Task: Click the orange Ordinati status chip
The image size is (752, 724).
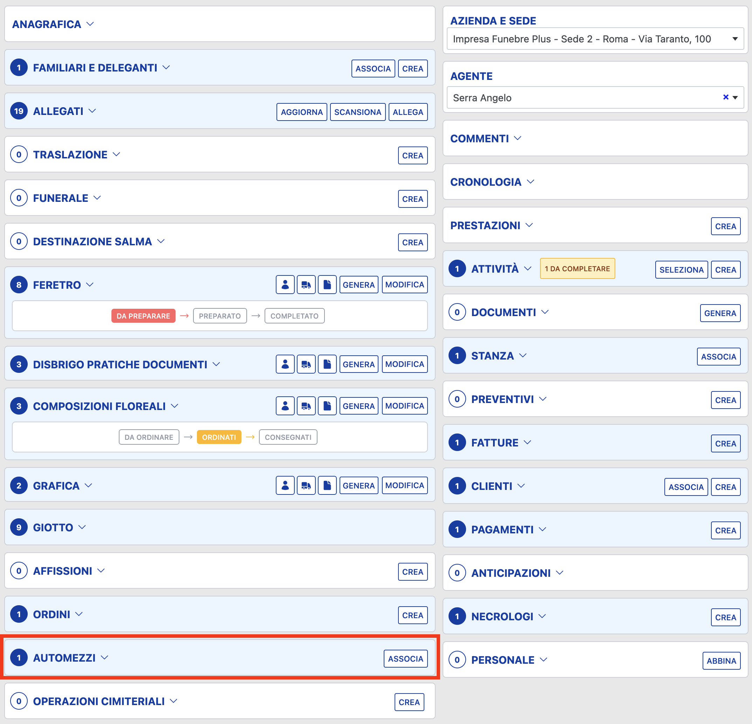Action: (219, 437)
